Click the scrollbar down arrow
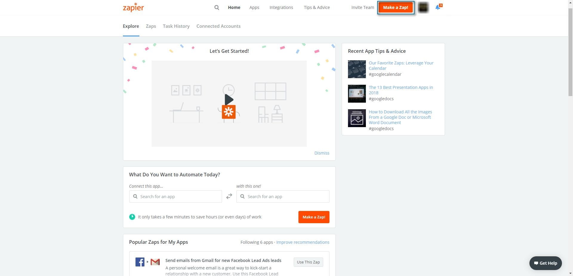The image size is (573, 276). tap(570, 273)
